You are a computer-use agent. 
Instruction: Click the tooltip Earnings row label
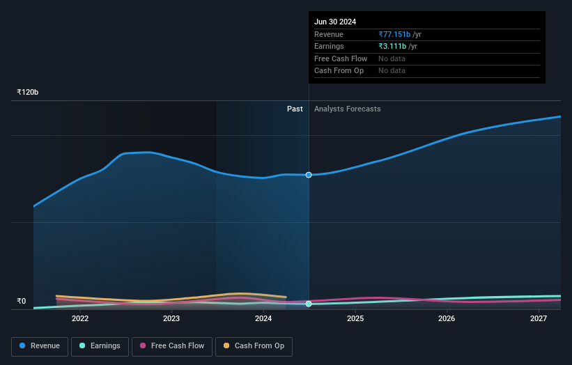pyautogui.click(x=329, y=46)
